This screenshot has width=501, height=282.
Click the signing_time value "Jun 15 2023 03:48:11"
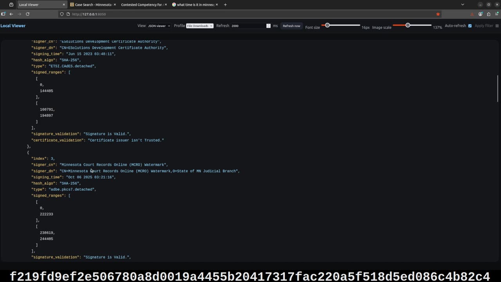(90, 54)
